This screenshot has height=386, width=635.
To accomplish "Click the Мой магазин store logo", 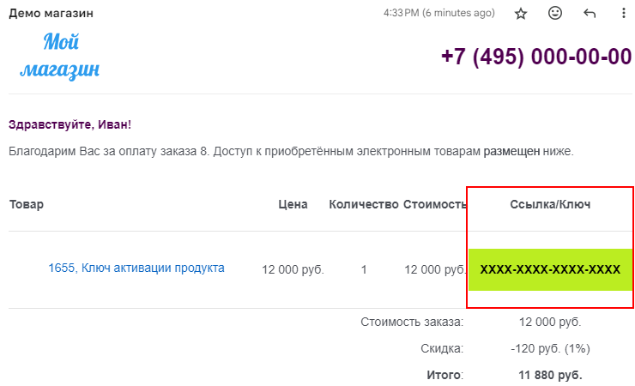I will coord(60,54).
